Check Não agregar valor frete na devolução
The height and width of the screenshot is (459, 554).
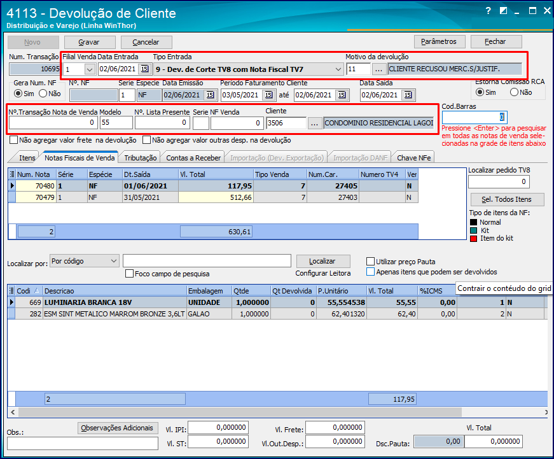point(14,140)
